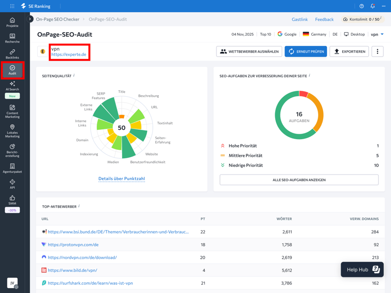Open the help question mark icon

point(362,6)
